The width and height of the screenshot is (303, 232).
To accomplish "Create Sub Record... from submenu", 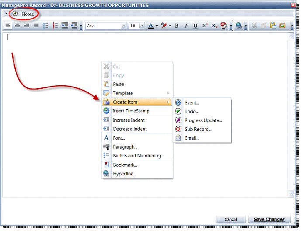I will point(202,129).
